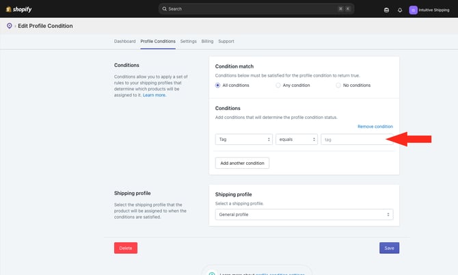Click the Learn more link
Viewport: 458px width, 275px height.
[x=154, y=95]
